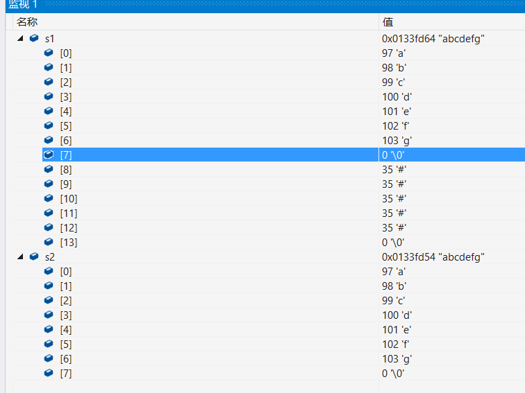Select s2 index label [5]
525x393 pixels.
point(66,344)
